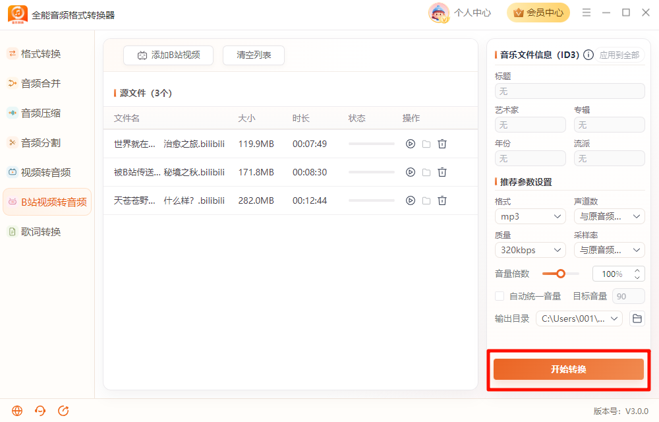Expand the 质量 320kbps dropdown
Image resolution: width=659 pixels, height=422 pixels.
(x=530, y=250)
